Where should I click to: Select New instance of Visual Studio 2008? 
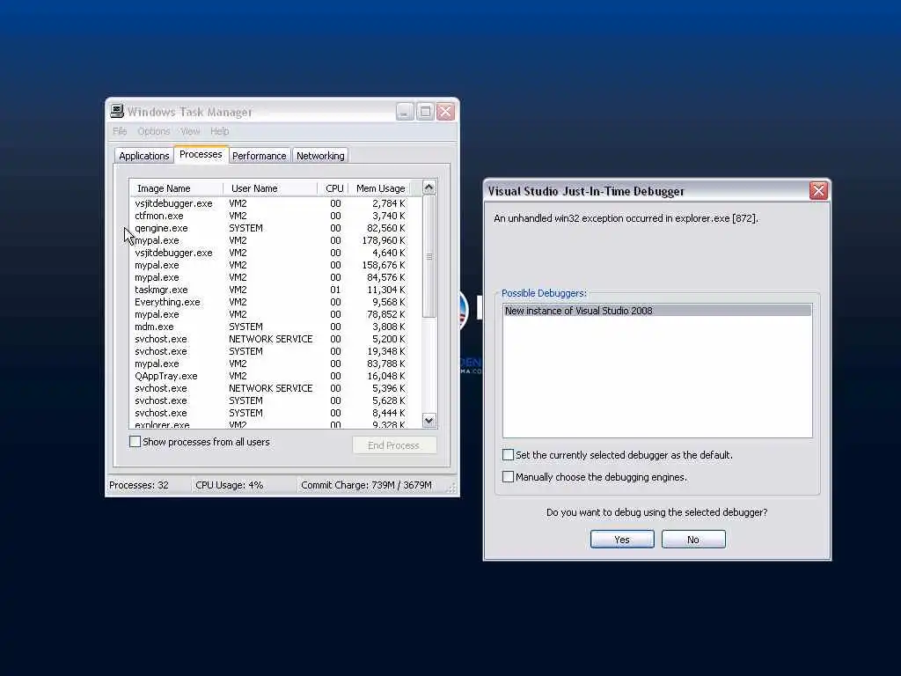coord(657,311)
